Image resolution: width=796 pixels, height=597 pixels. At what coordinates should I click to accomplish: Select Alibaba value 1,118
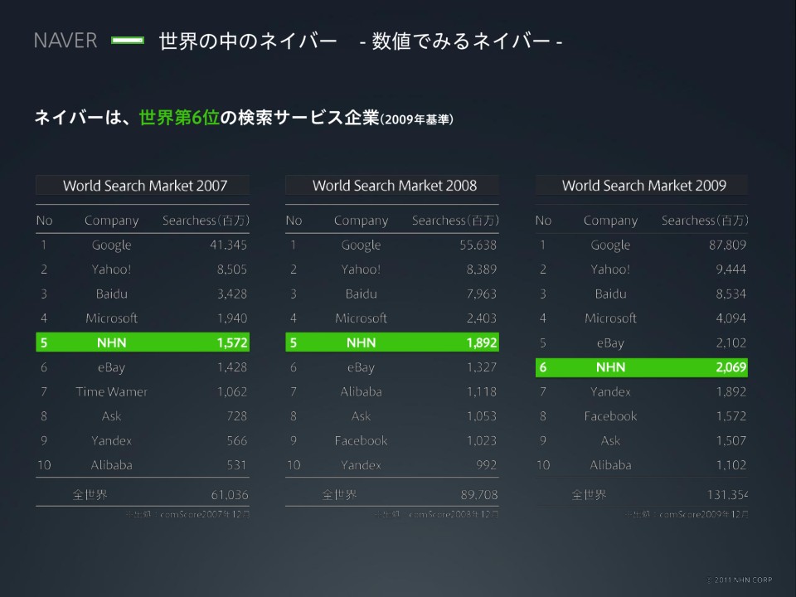pos(482,392)
